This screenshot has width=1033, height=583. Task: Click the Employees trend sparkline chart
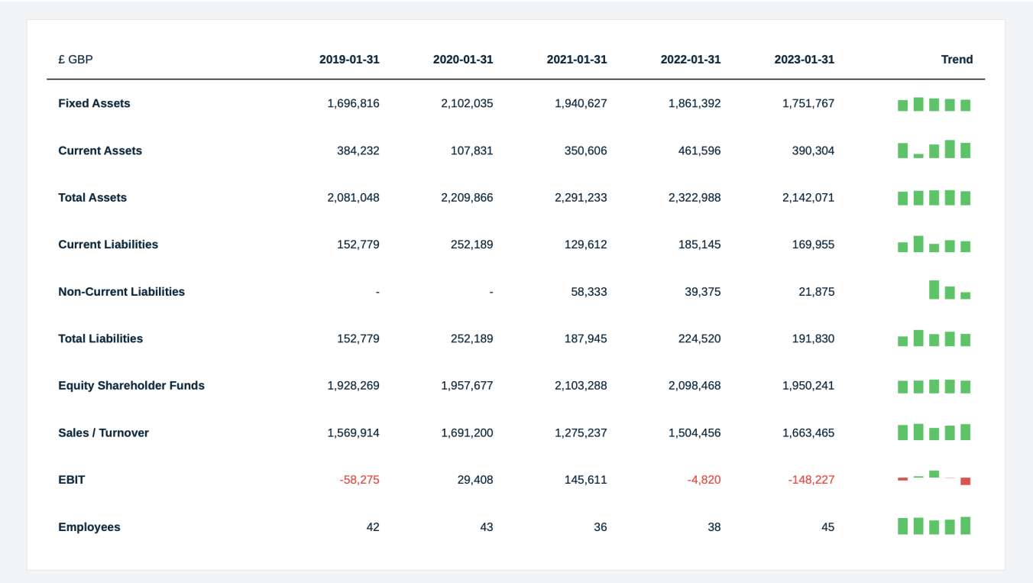coord(934,526)
